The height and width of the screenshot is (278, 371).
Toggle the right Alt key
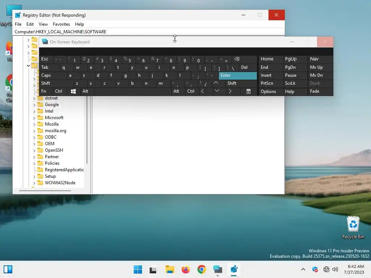[x=178, y=91]
